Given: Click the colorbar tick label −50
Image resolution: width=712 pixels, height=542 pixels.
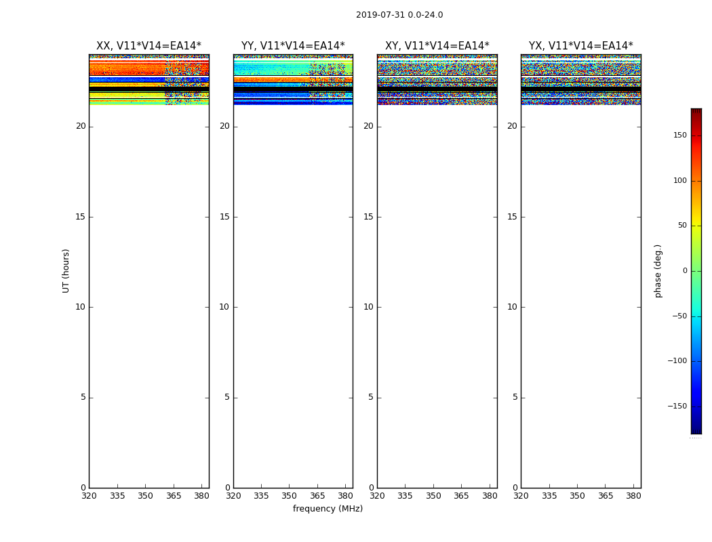Looking at the screenshot, I should click(679, 316).
